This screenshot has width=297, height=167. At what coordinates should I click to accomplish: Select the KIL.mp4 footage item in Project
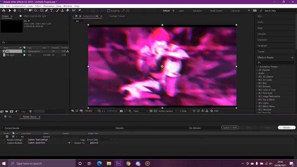[10, 55]
